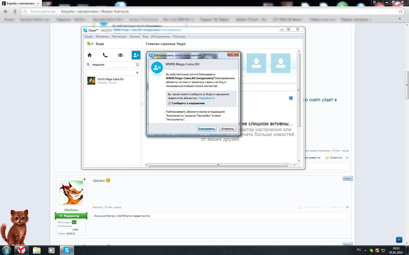Launch Yandex browser from the taskbar
Image resolution: width=409 pixels, height=255 pixels.
(21, 249)
